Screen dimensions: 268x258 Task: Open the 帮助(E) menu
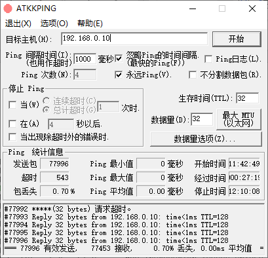point(90,24)
